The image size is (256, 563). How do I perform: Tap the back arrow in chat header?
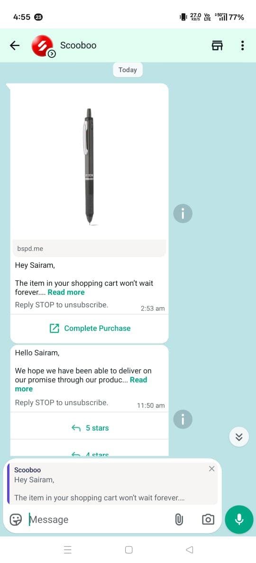point(14,45)
